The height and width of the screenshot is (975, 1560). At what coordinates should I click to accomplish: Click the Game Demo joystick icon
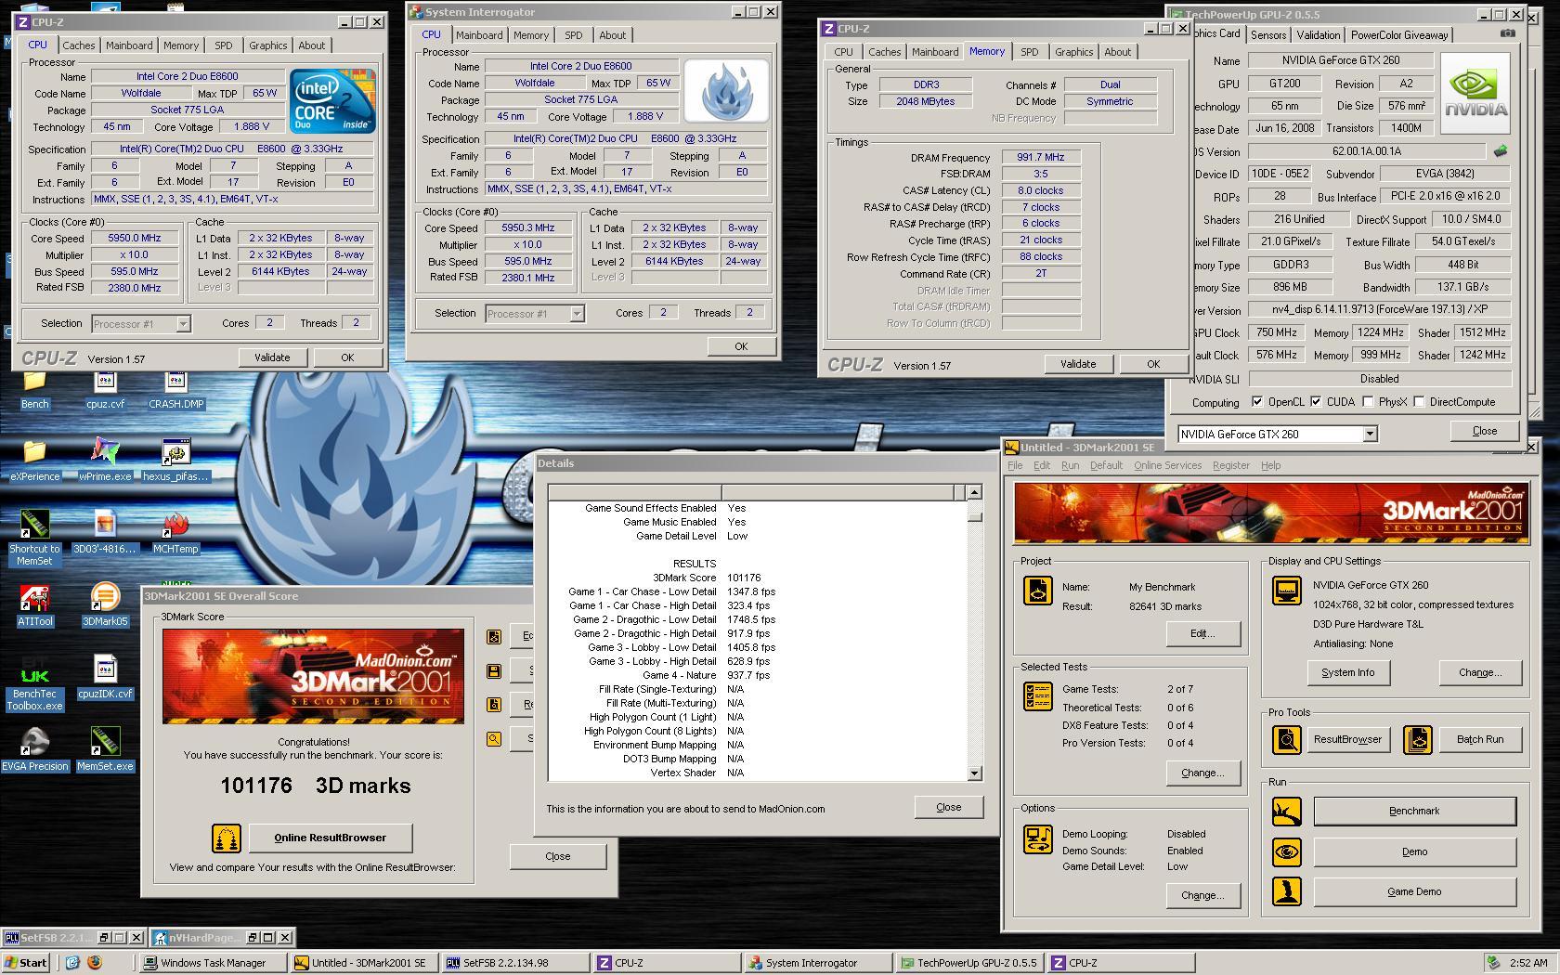click(x=1287, y=891)
